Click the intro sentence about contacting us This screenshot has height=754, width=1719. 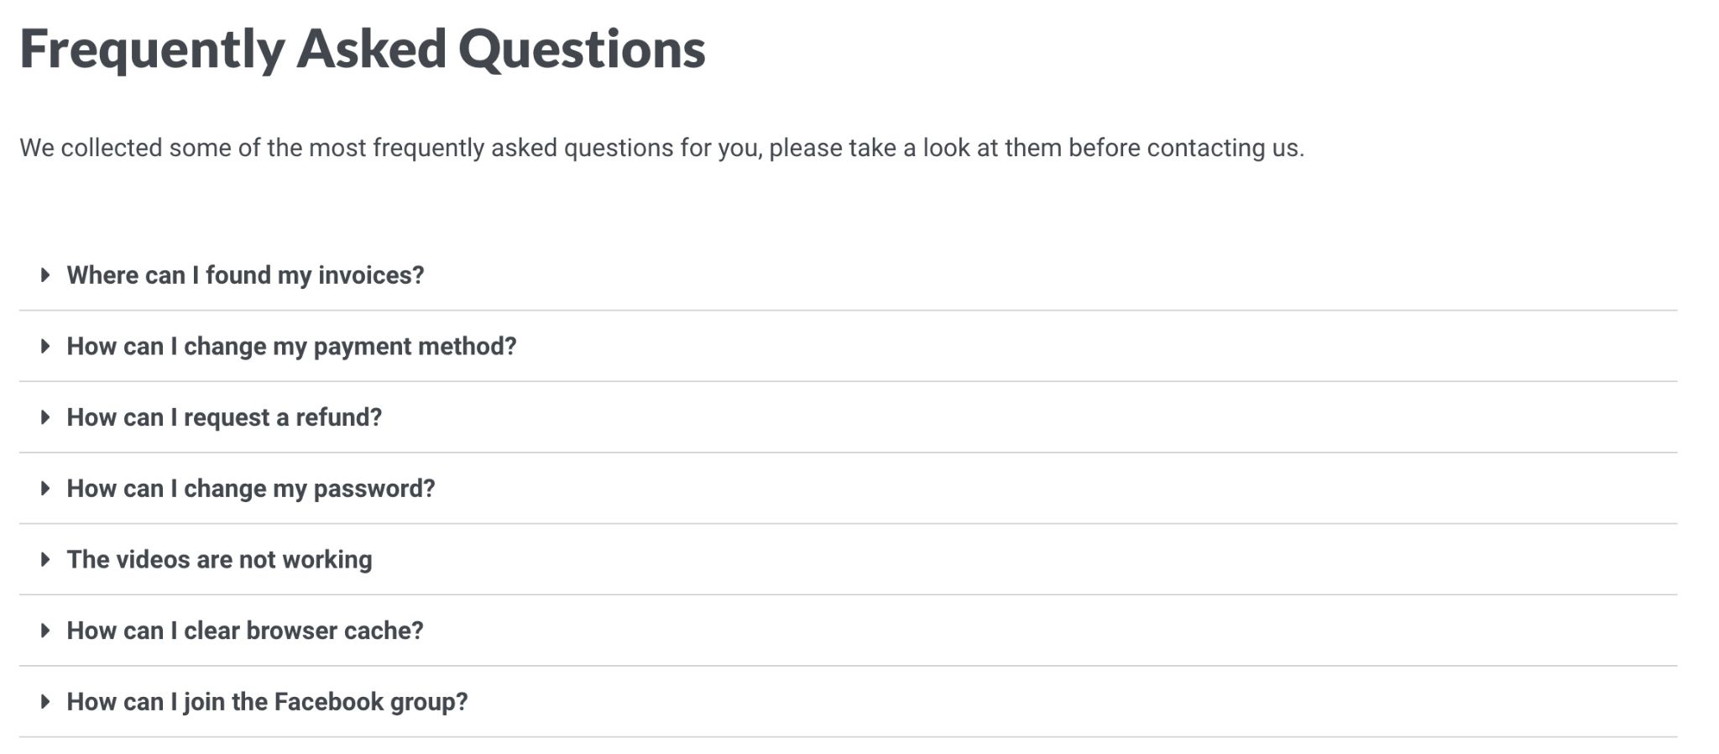point(661,148)
